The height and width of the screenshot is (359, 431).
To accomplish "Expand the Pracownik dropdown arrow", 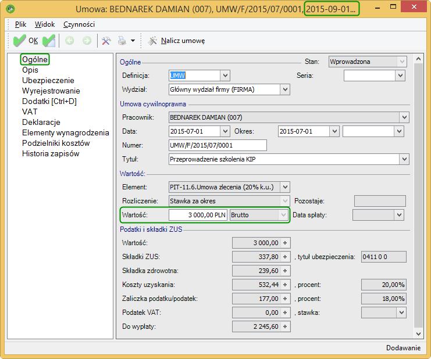I will tap(404, 117).
